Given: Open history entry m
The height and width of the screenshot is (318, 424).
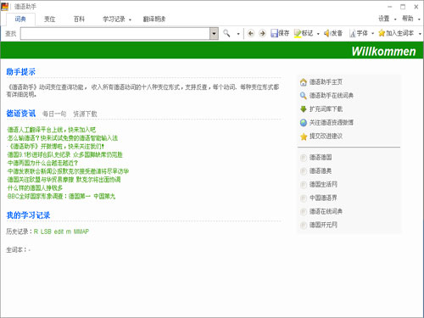Looking at the screenshot, I should point(69,232).
